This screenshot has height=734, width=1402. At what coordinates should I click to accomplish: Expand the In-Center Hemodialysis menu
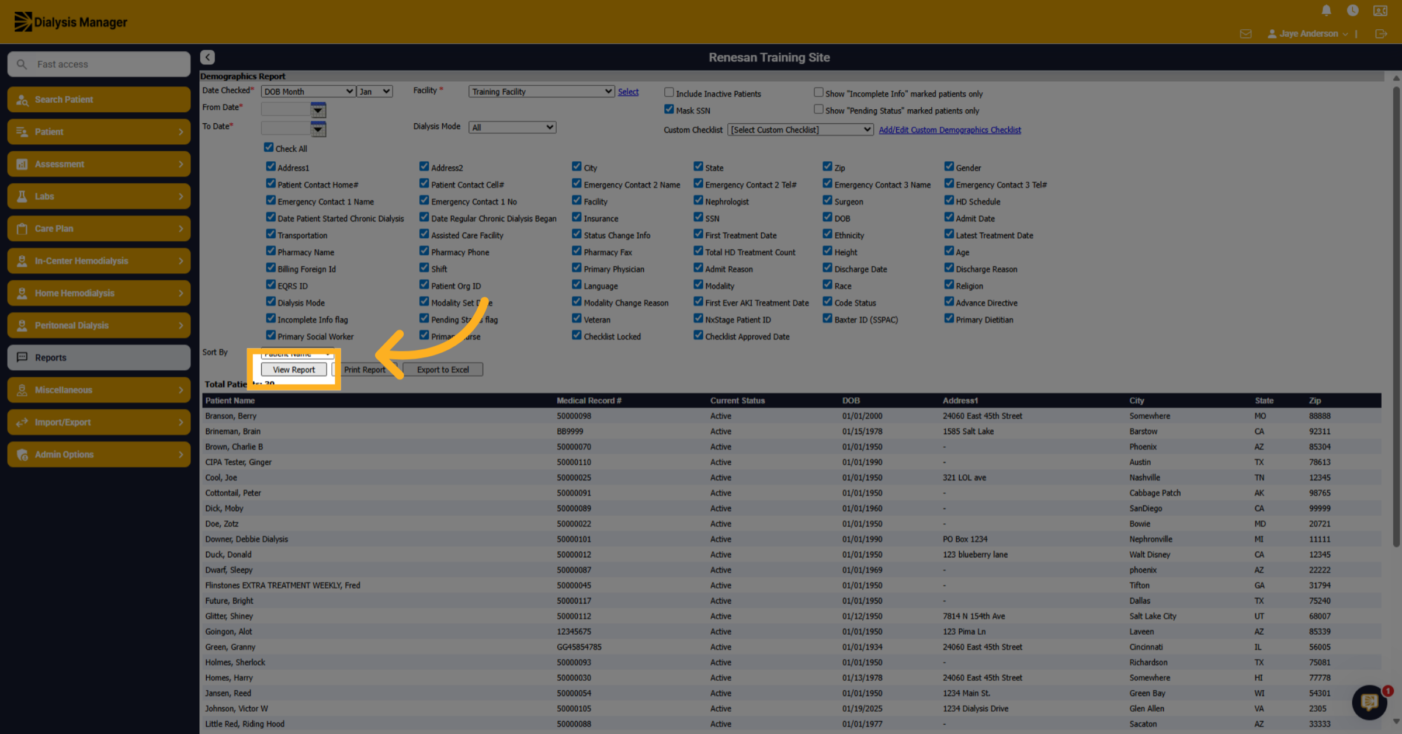tap(99, 261)
